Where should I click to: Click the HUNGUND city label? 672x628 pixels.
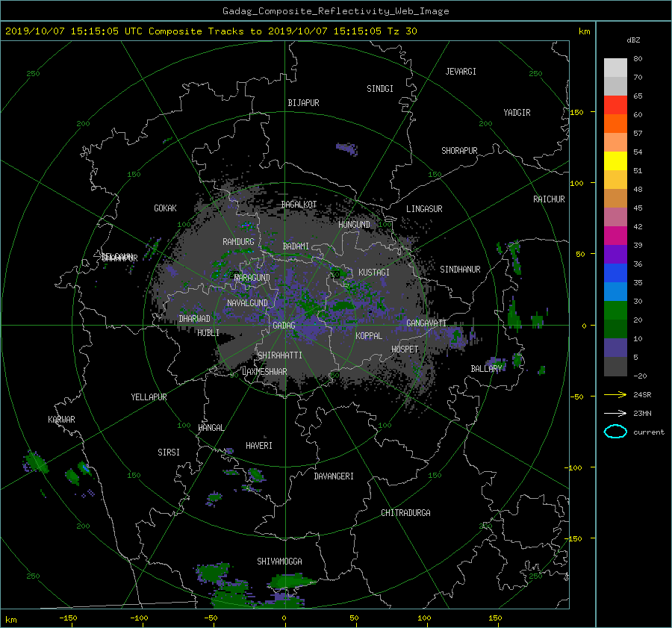pyautogui.click(x=354, y=225)
